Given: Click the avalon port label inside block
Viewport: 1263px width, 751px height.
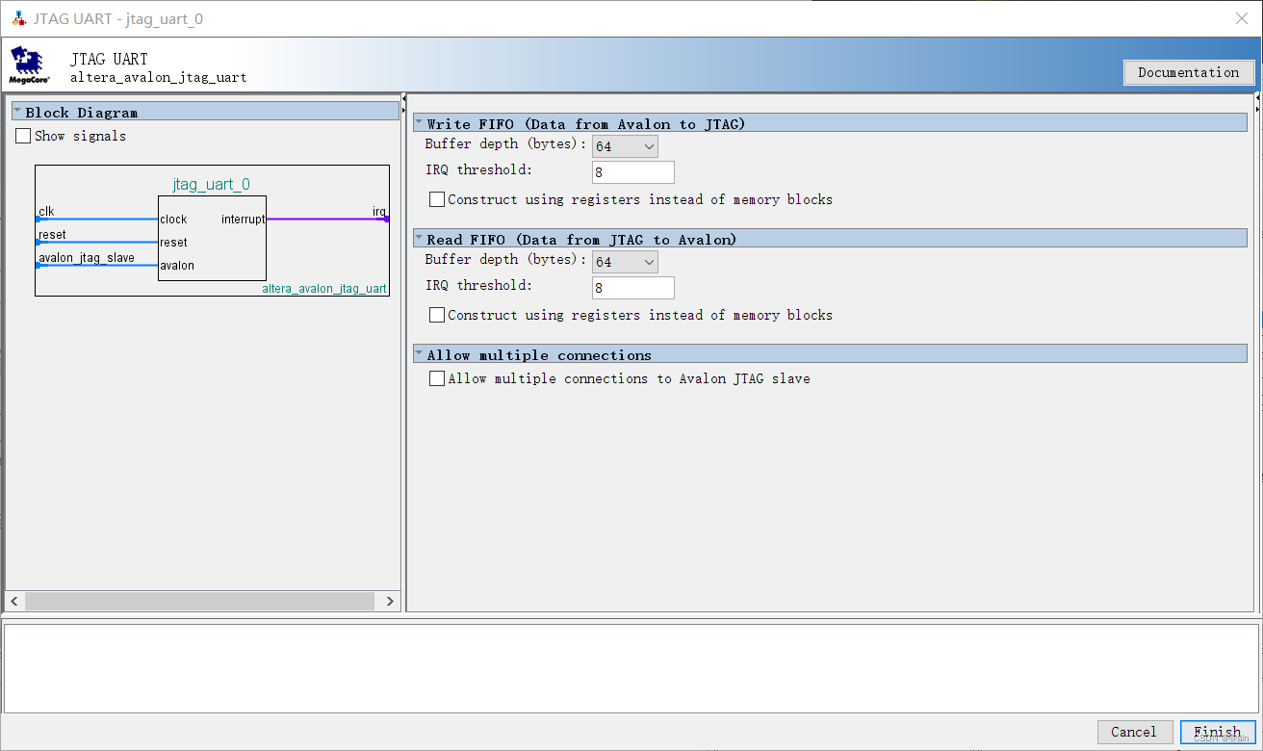Looking at the screenshot, I should [x=177, y=266].
